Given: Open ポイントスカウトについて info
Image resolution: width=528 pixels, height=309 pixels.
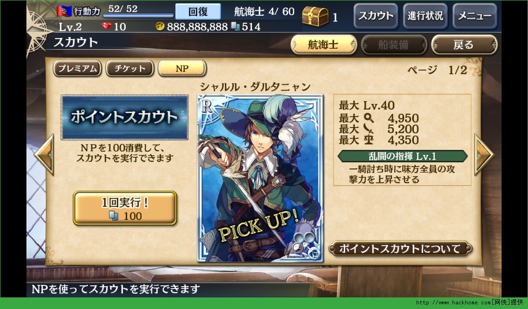Looking at the screenshot, I should [400, 249].
